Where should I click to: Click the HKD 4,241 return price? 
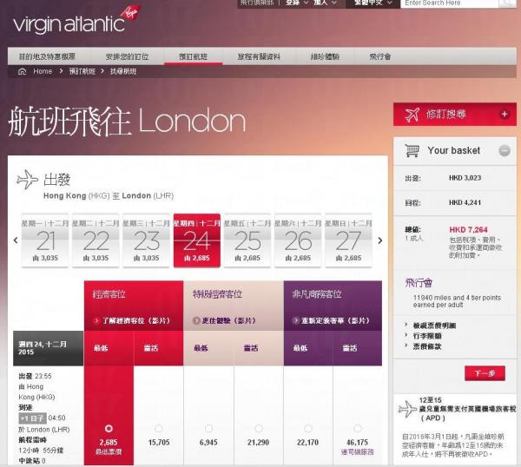[x=465, y=202]
